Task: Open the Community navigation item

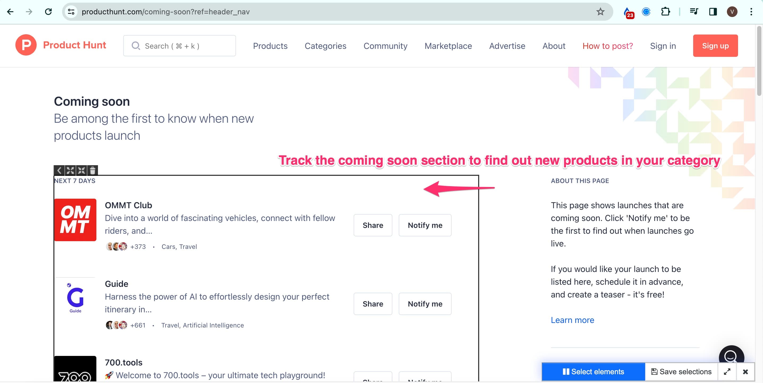Action: tap(385, 46)
